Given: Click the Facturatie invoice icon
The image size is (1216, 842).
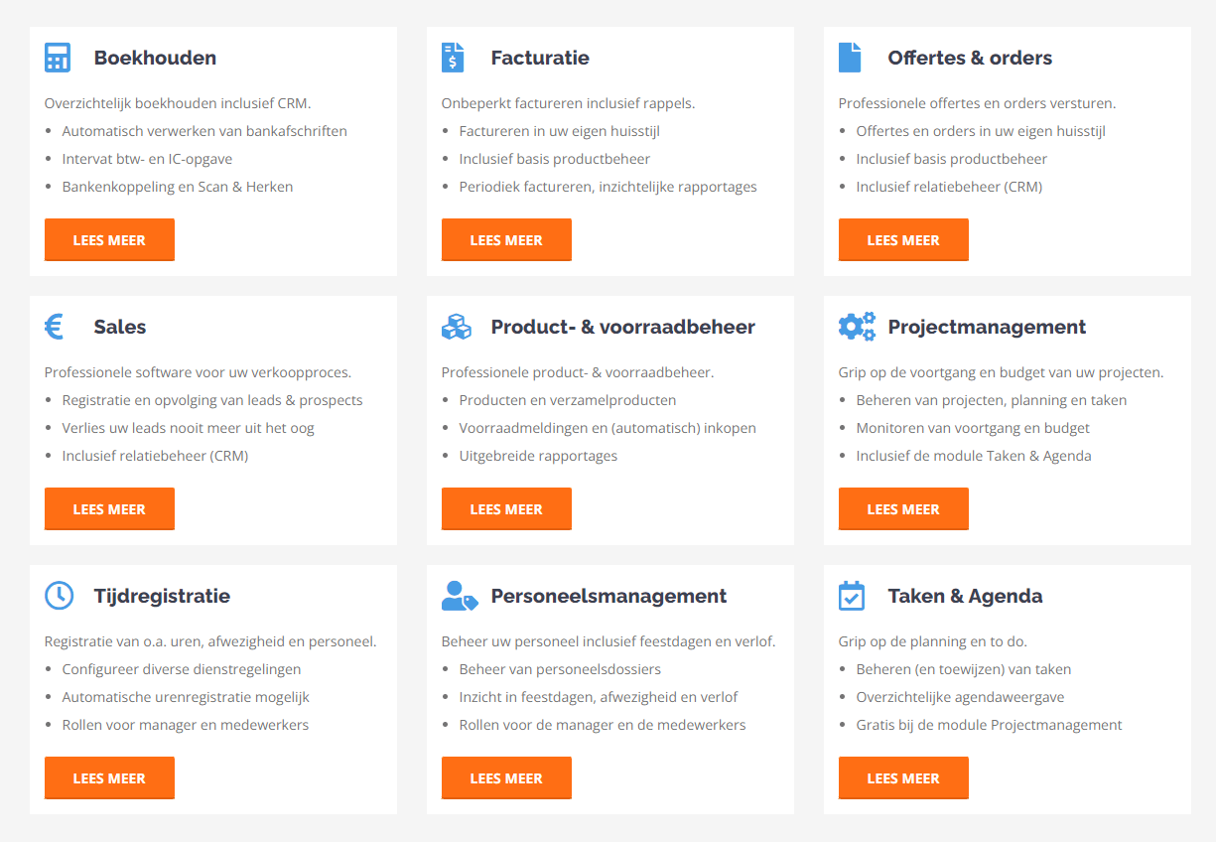Looking at the screenshot, I should 454,57.
